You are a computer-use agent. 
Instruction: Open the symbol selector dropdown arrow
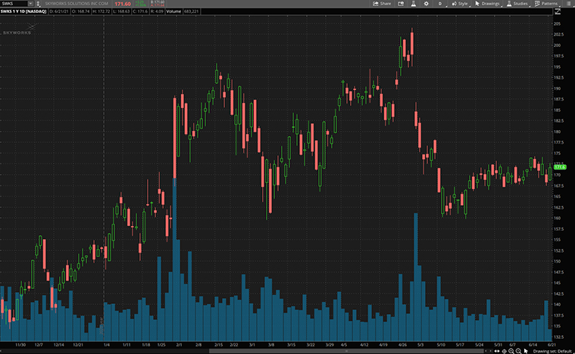tap(29, 4)
